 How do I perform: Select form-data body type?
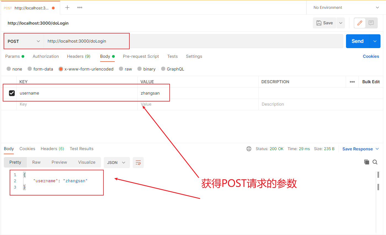pyautogui.click(x=40, y=69)
